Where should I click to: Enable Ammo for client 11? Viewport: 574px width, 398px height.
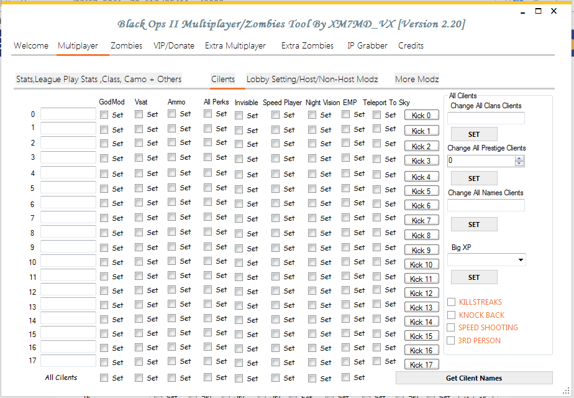point(171,275)
